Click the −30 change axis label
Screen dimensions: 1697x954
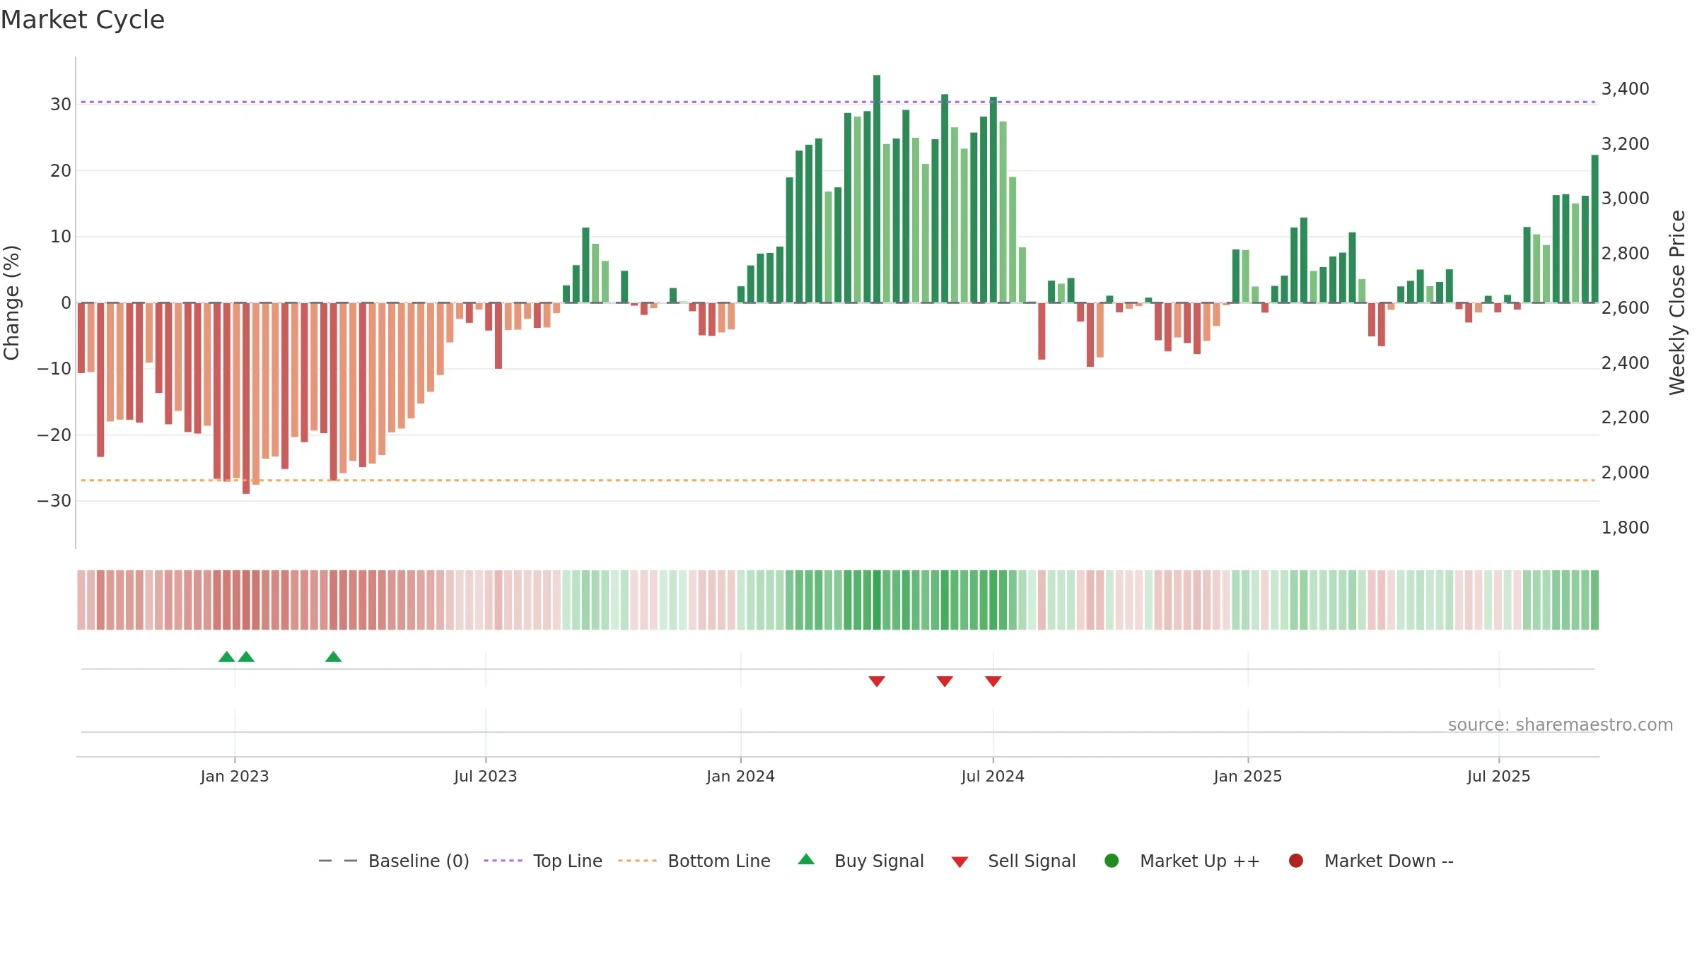[x=54, y=500]
